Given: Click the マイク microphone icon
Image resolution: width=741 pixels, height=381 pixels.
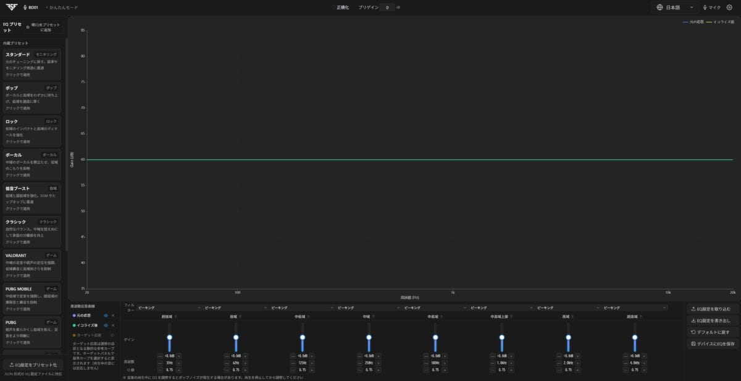Looking at the screenshot, I should 705,7.
